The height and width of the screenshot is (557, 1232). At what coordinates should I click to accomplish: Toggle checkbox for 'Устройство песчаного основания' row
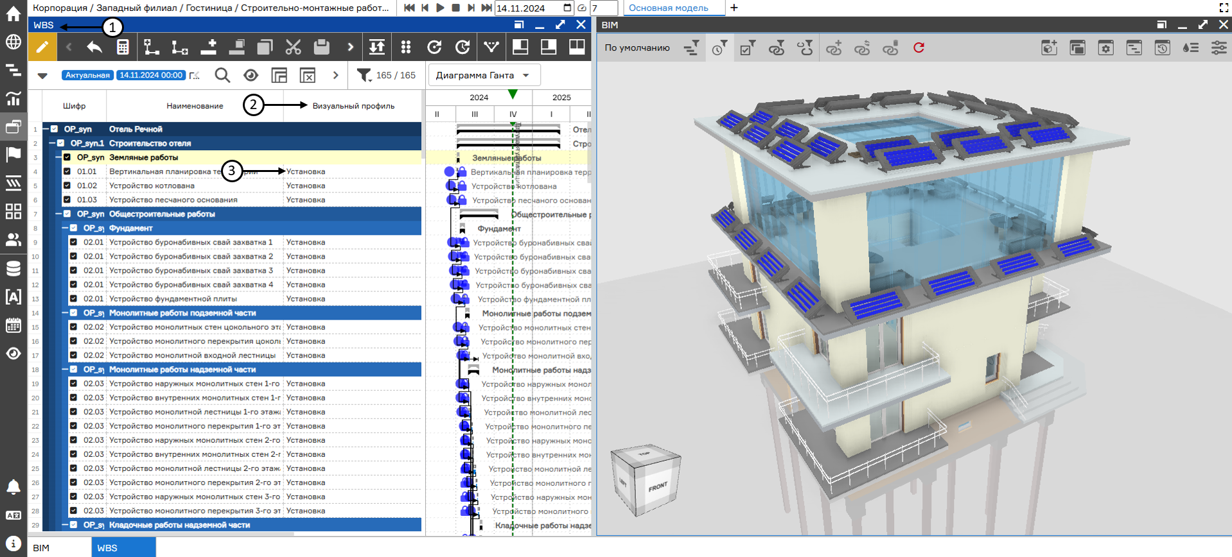click(x=67, y=200)
